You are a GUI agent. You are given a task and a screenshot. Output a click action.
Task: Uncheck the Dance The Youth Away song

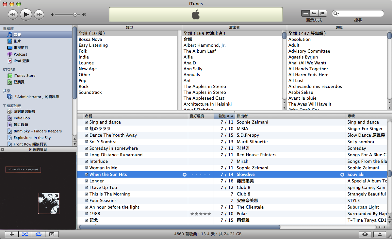[x=86, y=135]
